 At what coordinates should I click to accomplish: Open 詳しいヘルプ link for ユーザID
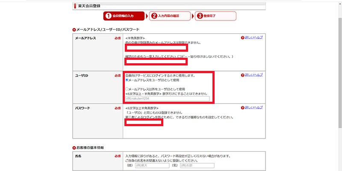click(254, 76)
